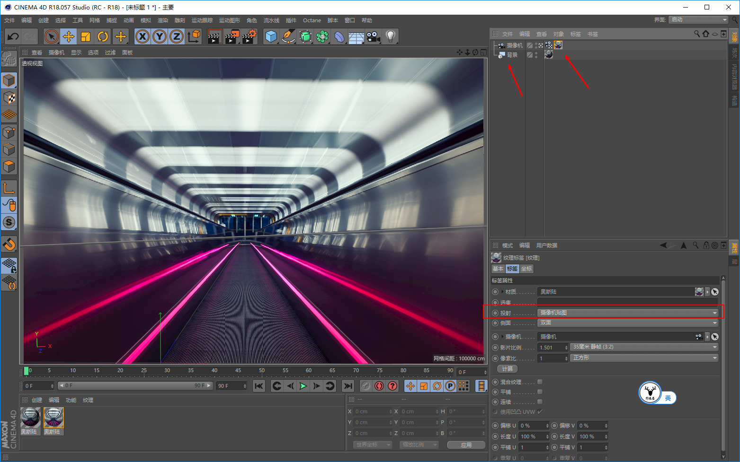Switch to the 基本 tab
Screen dimensions: 740x462
point(498,269)
